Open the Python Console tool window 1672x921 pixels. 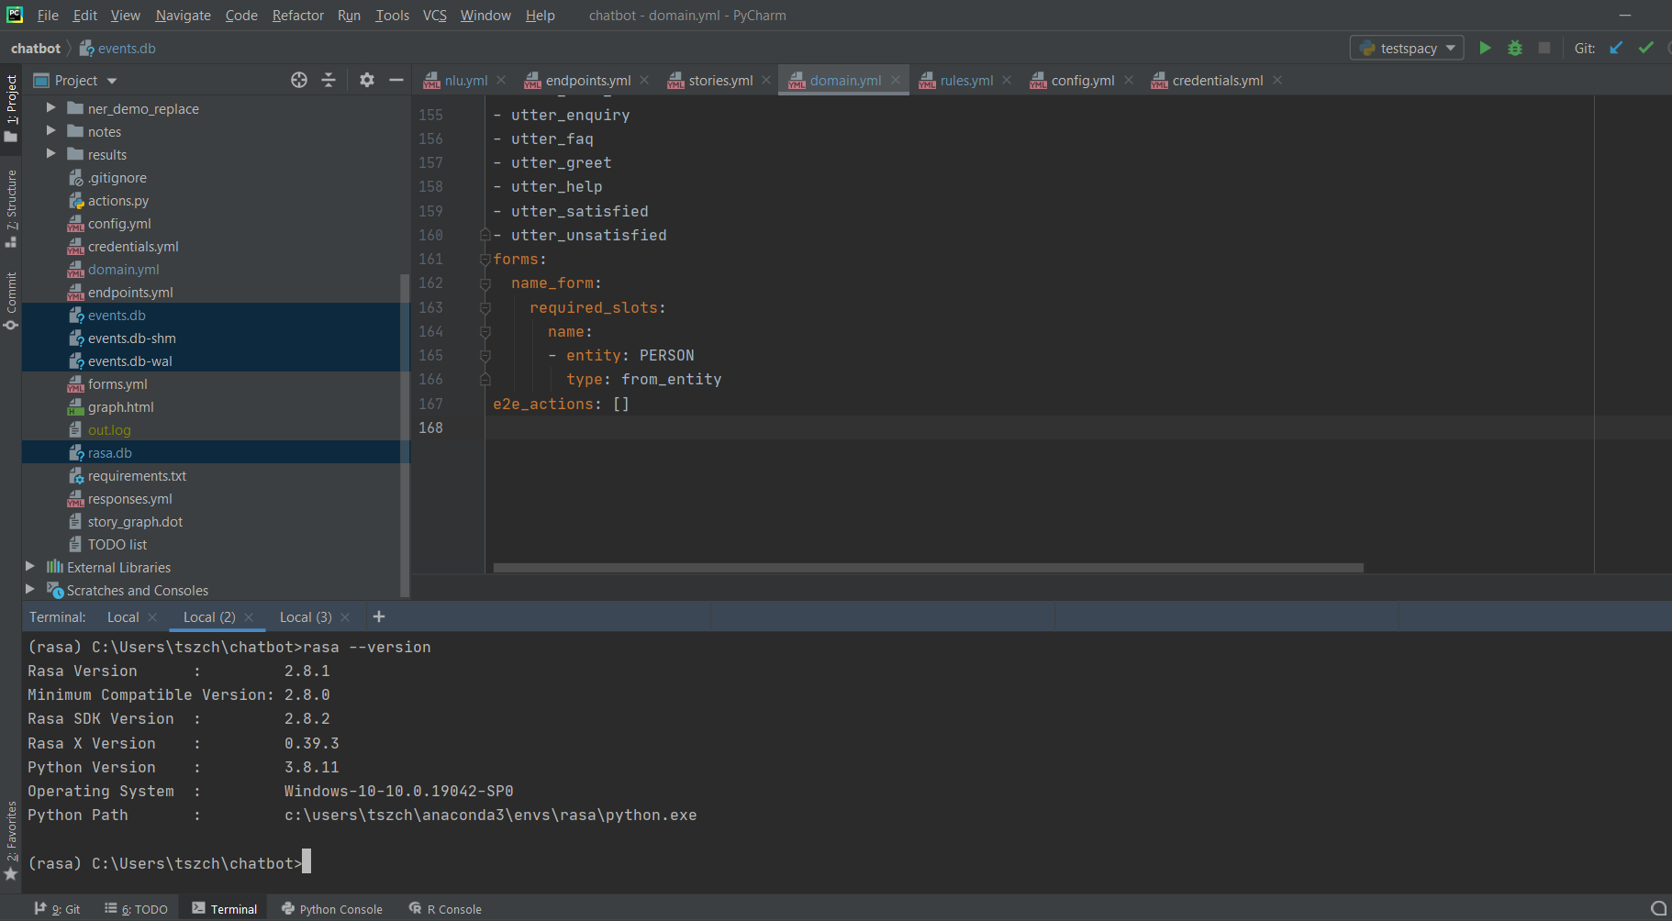point(331,909)
